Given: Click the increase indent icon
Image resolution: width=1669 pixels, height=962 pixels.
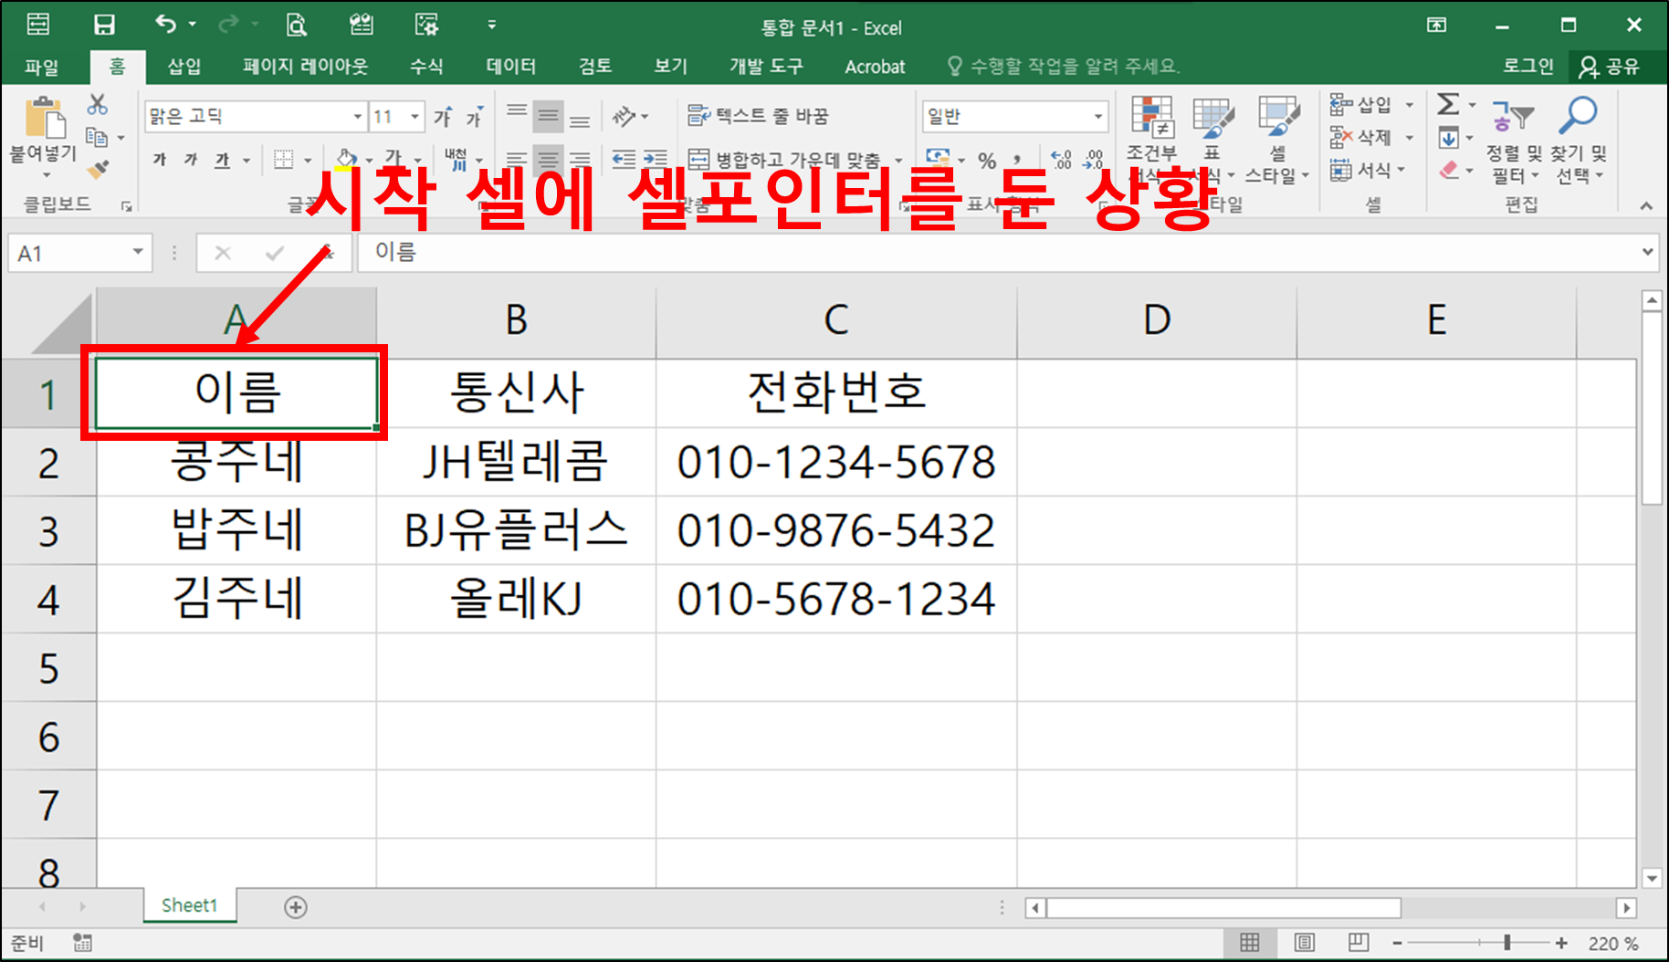Looking at the screenshot, I should click(x=656, y=160).
